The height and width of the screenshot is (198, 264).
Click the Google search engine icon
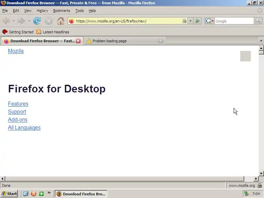pos(208,21)
